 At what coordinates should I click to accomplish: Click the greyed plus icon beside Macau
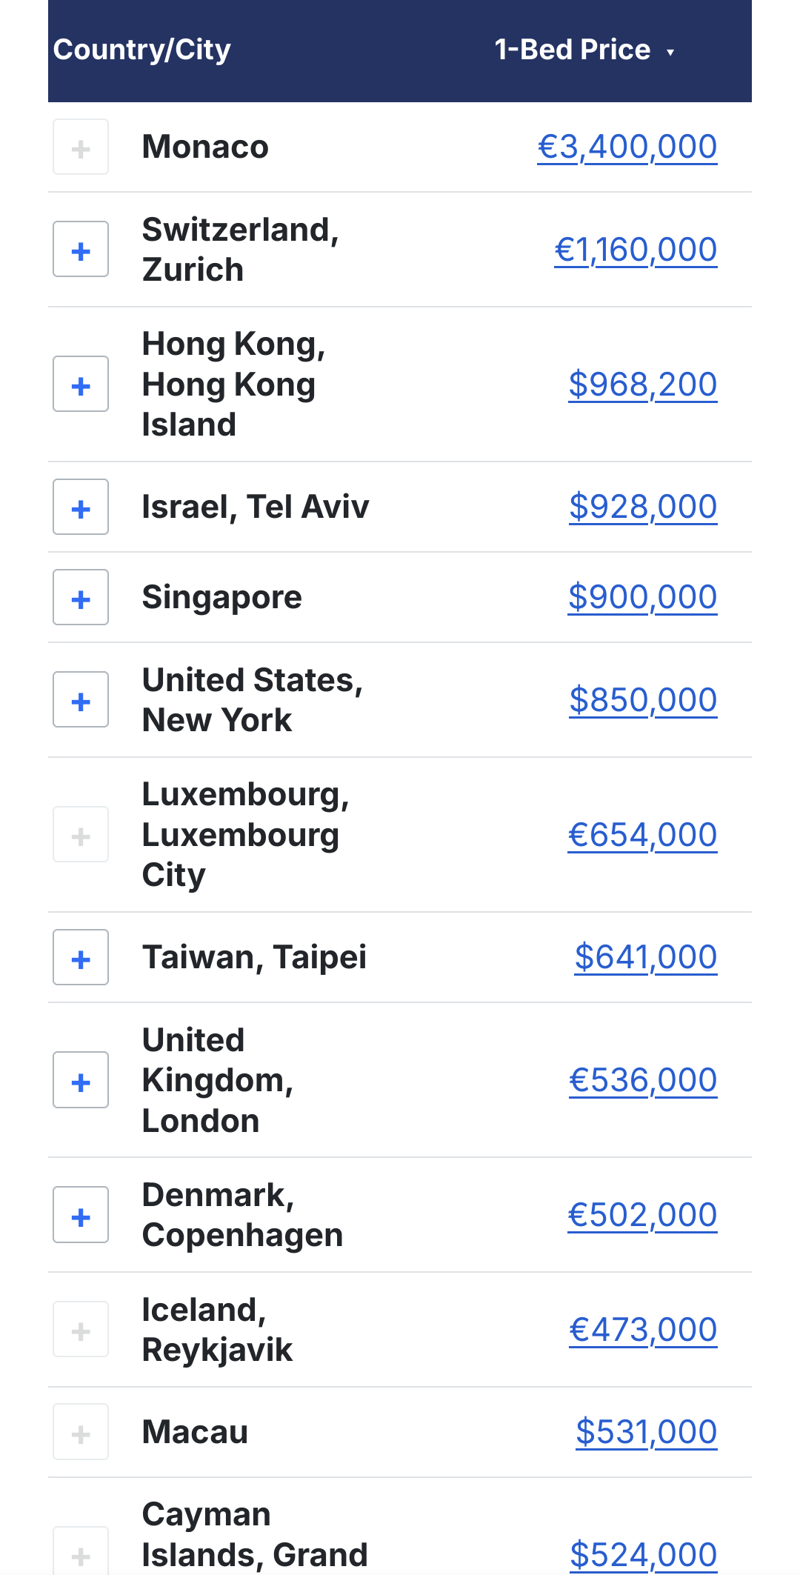(x=81, y=1432)
